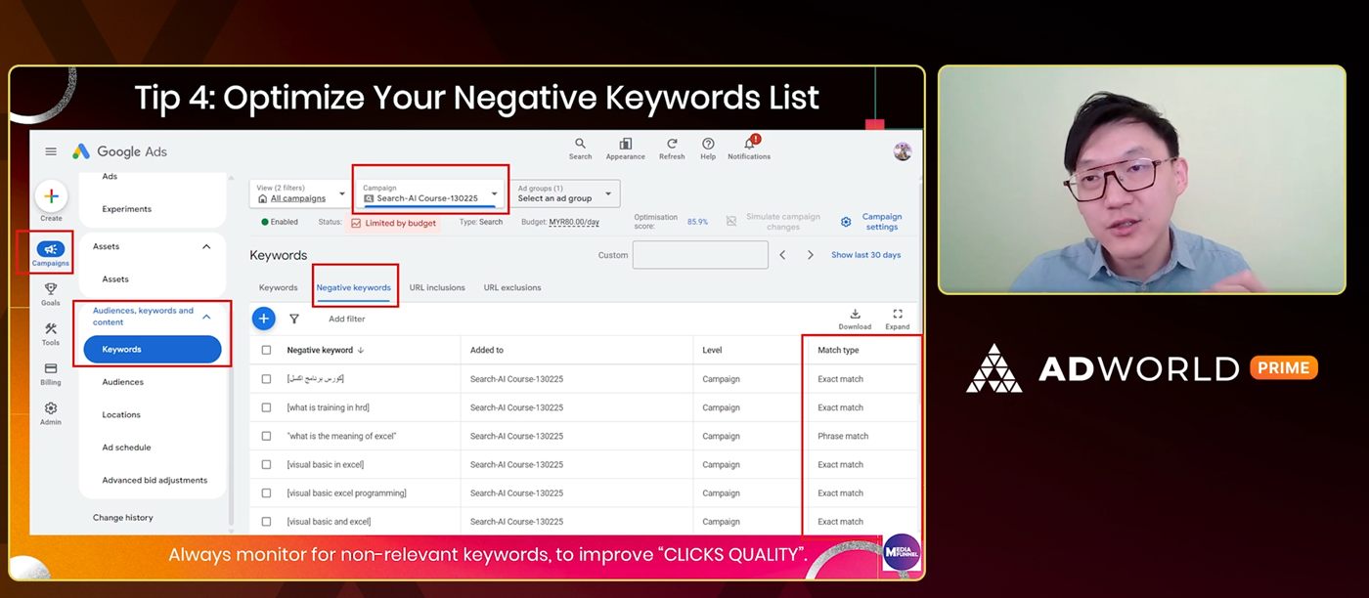
Task: Open the Assets item under Assets section
Action: pos(115,279)
